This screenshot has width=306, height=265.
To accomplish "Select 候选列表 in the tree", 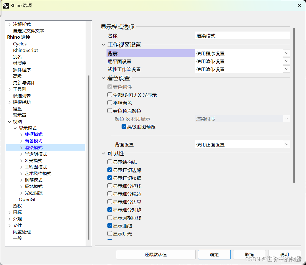I will pyautogui.click(x=22, y=96).
